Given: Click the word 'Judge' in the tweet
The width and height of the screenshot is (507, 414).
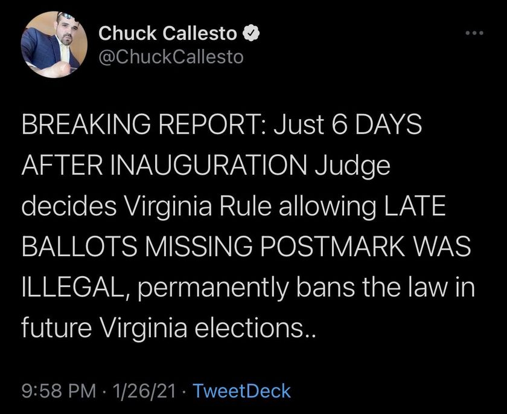Looking at the screenshot, I should [x=352, y=167].
